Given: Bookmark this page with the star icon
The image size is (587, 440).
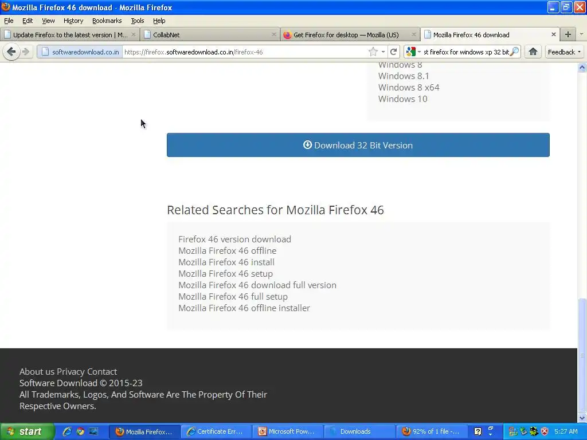Looking at the screenshot, I should 373,52.
